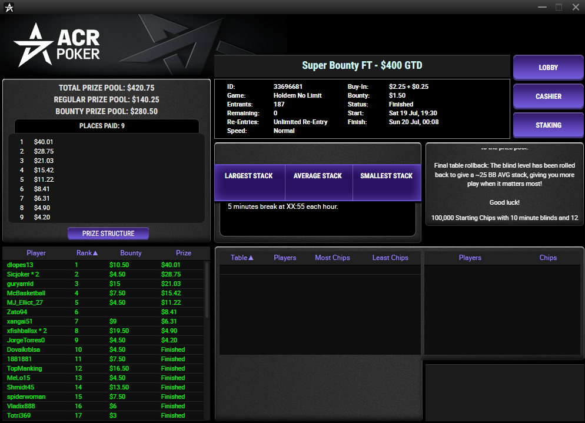Sort standings by Prize column
Image resolution: width=585 pixels, height=423 pixels.
(x=183, y=253)
